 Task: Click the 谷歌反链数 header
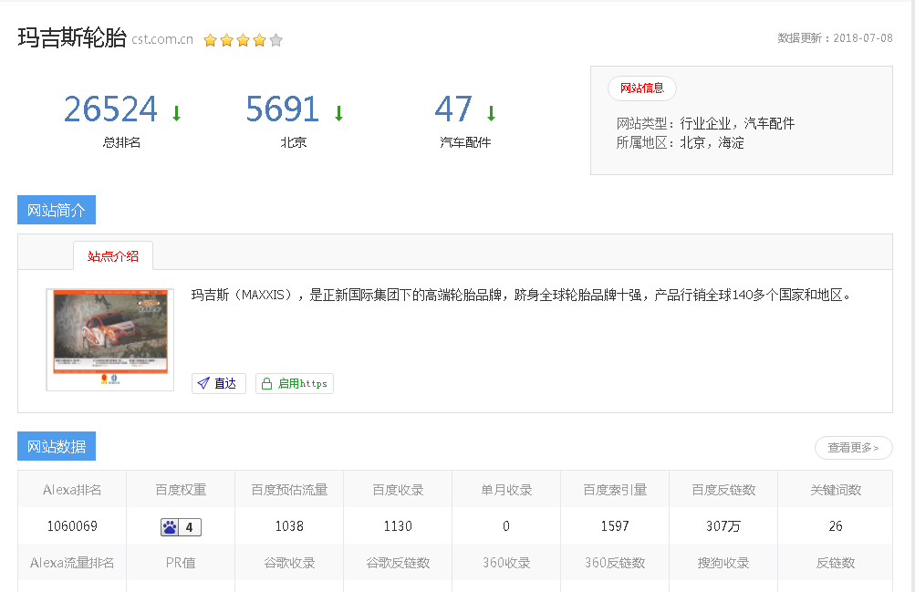tap(398, 563)
